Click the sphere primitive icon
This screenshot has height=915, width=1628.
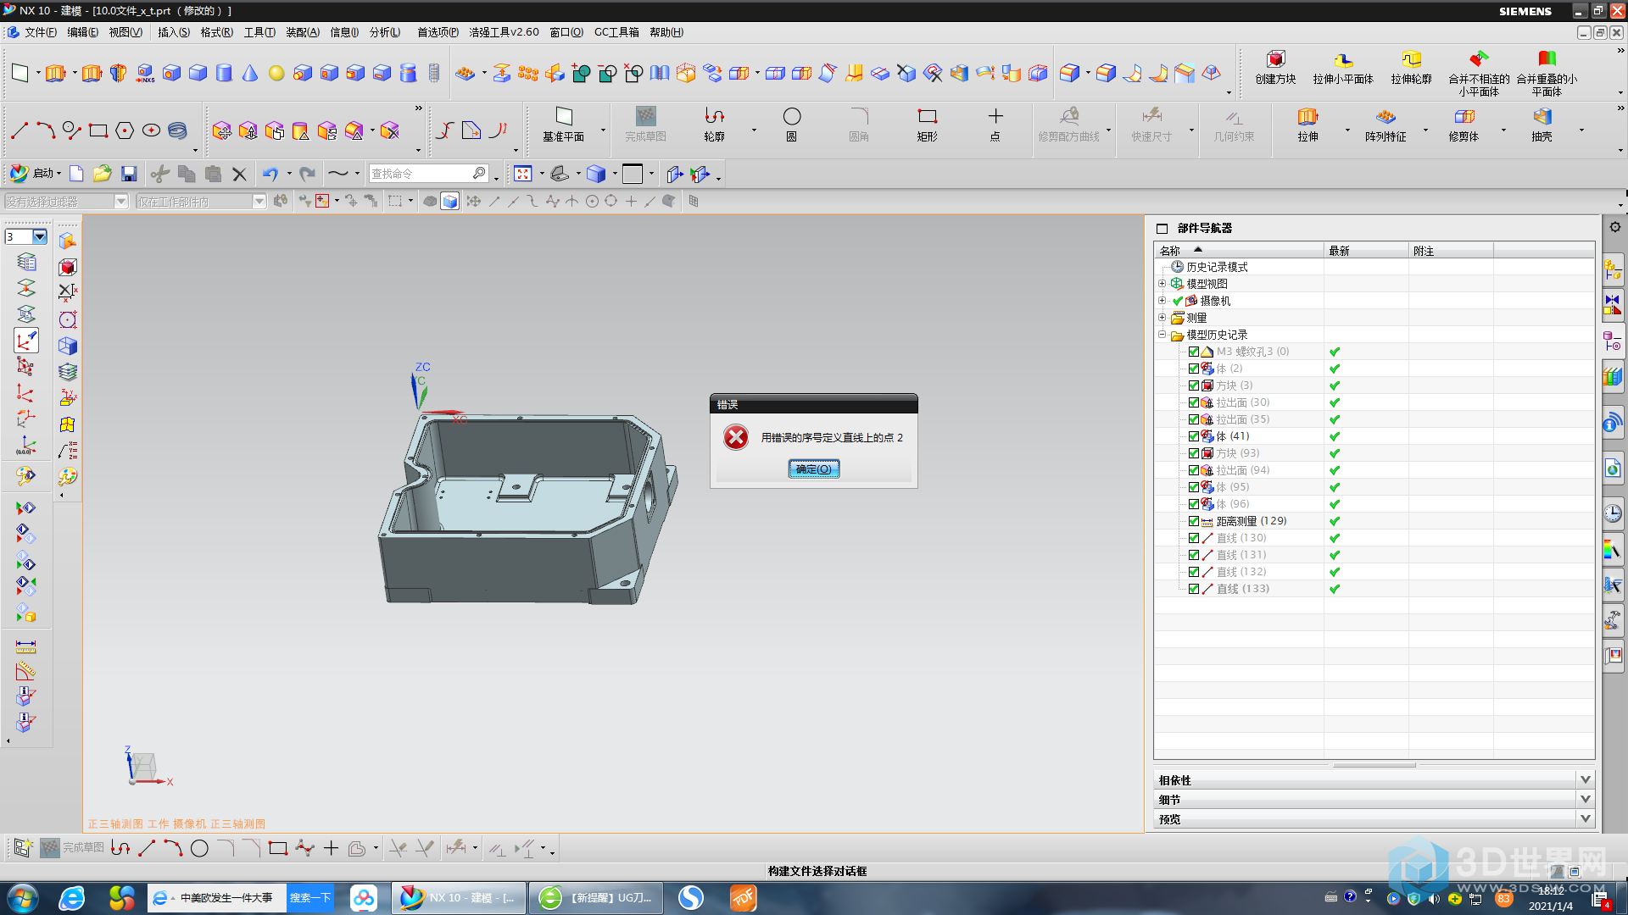click(276, 73)
